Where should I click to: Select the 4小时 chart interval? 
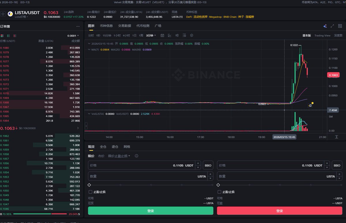pyautogui.click(x=126, y=35)
